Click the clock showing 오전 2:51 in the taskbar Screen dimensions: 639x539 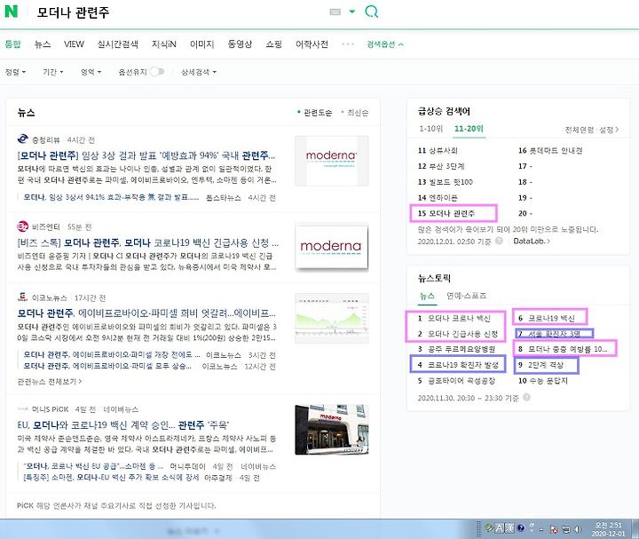(608, 529)
